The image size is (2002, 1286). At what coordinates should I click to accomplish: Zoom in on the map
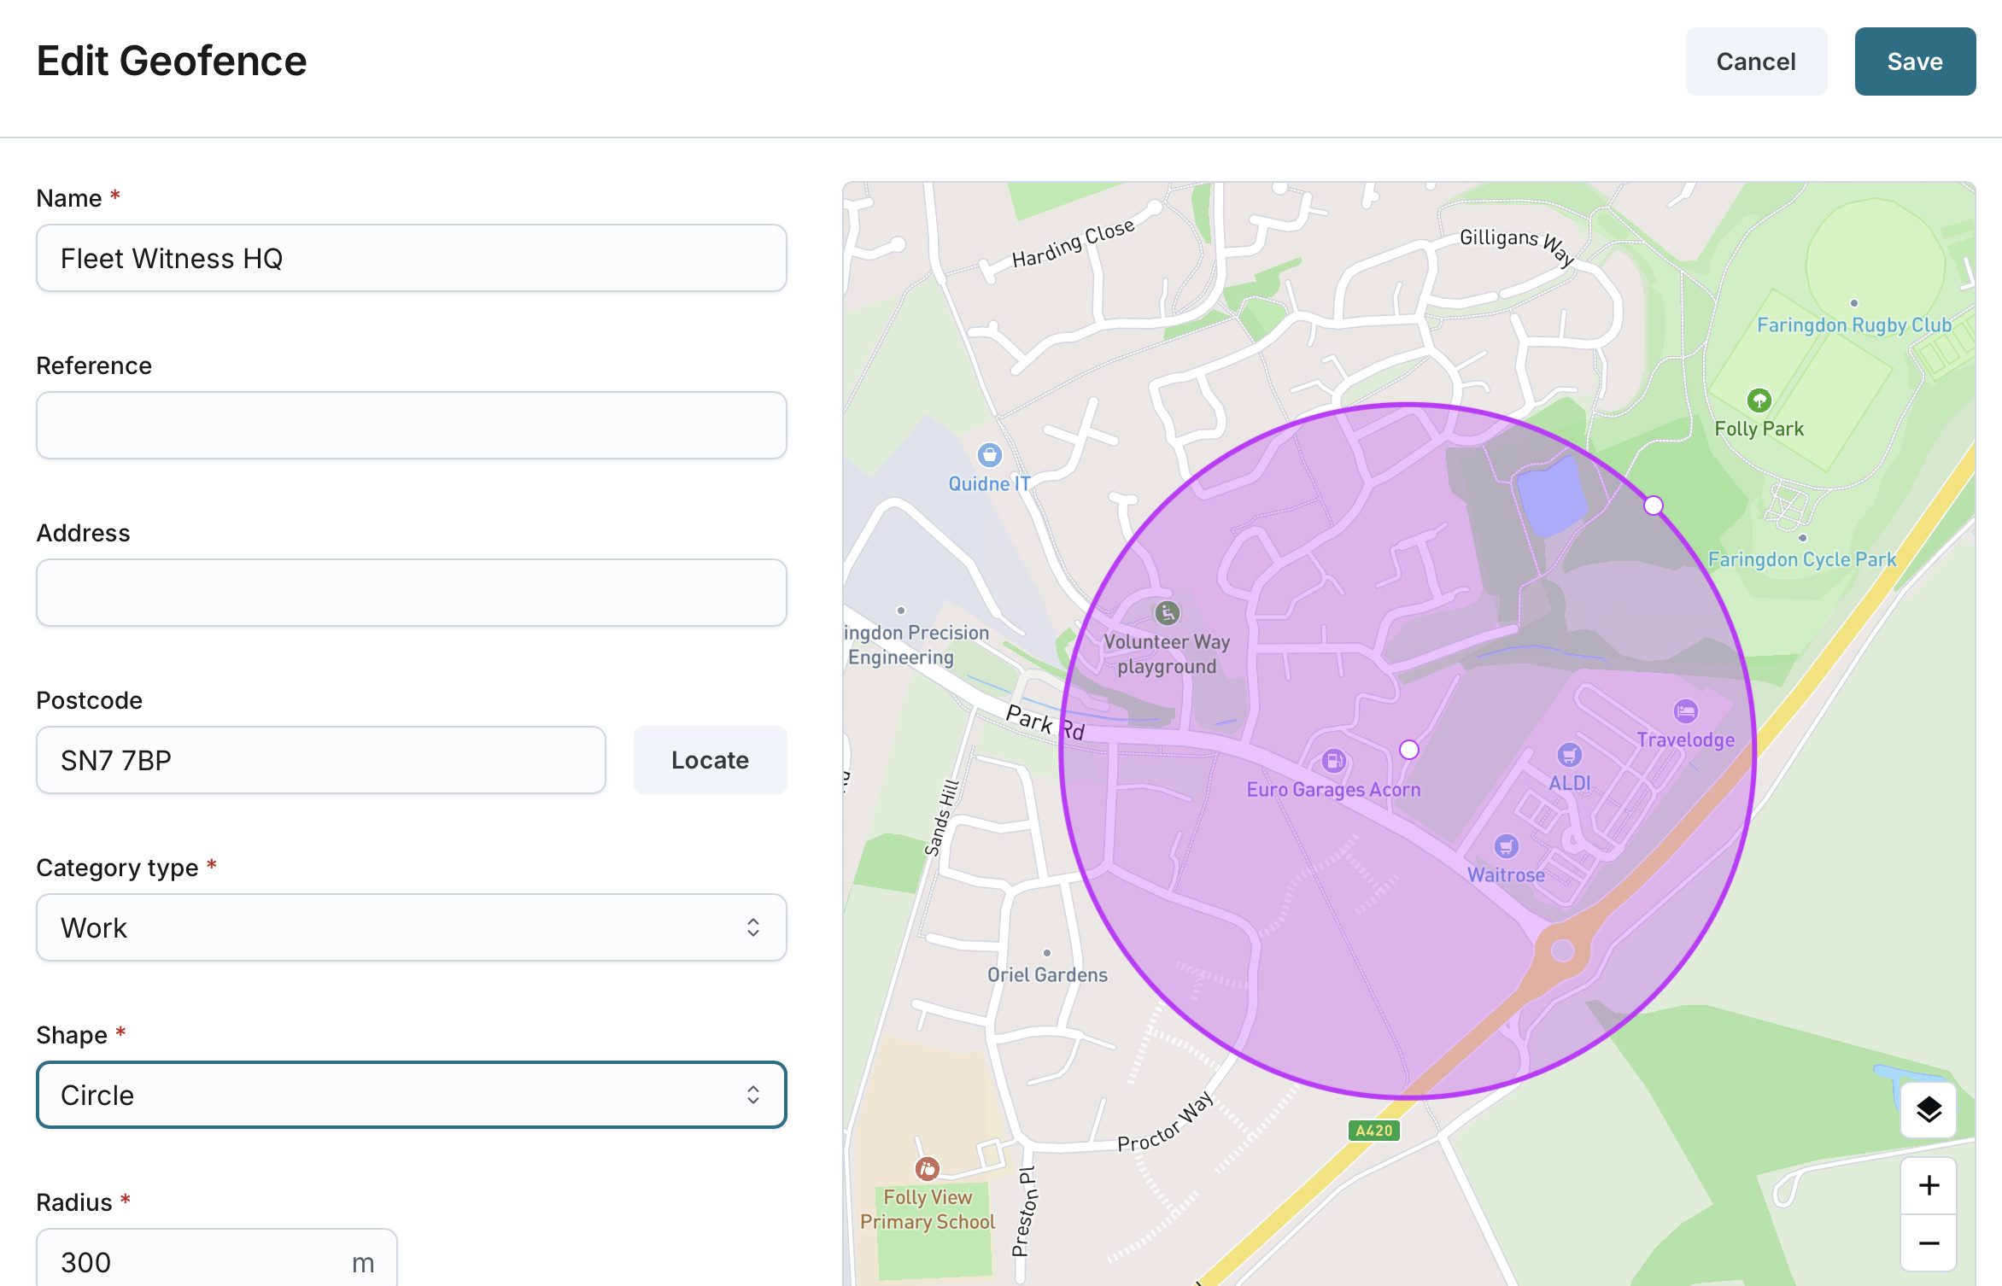pos(1929,1185)
